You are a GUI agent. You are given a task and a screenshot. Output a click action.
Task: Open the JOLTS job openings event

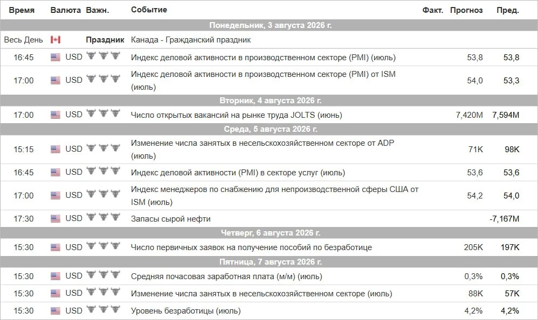tap(237, 115)
